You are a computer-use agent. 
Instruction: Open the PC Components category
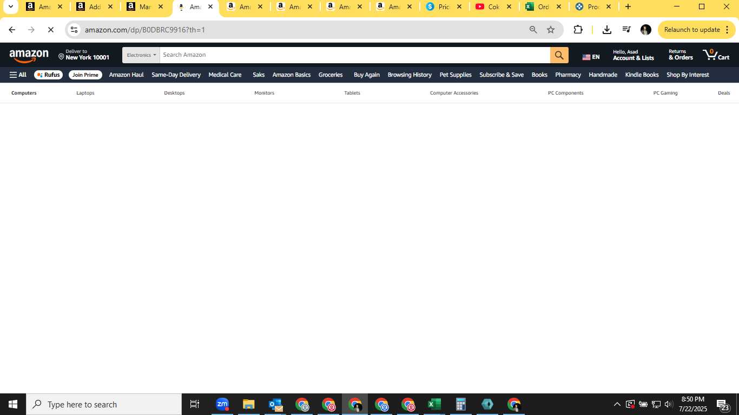[x=565, y=93]
